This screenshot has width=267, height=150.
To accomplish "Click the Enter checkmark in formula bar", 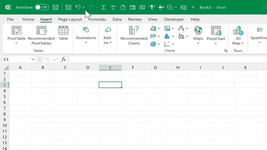I will click(55, 59).
